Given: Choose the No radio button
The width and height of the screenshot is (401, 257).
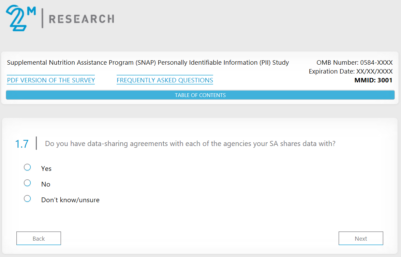Looking at the screenshot, I should click(x=27, y=183).
